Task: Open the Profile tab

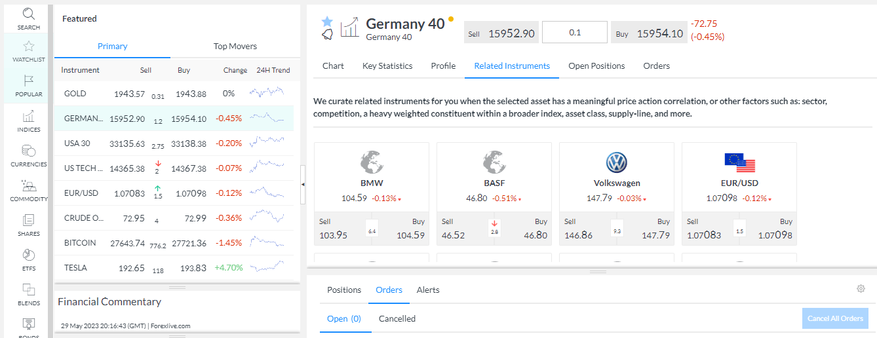Action: click(x=443, y=66)
